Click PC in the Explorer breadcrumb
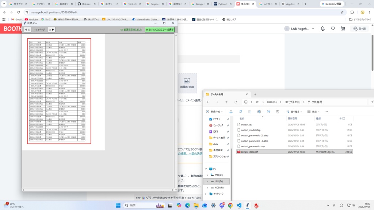 tap(257, 102)
